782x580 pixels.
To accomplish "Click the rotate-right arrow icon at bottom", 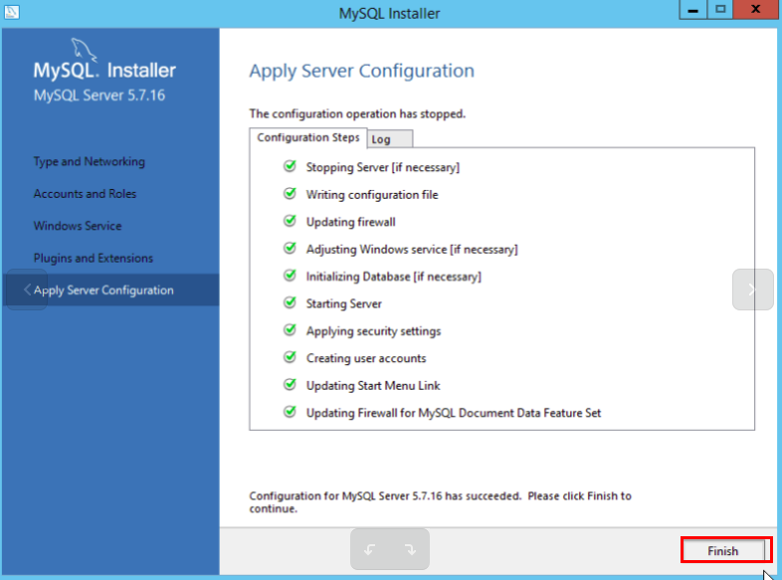I will point(410,549).
